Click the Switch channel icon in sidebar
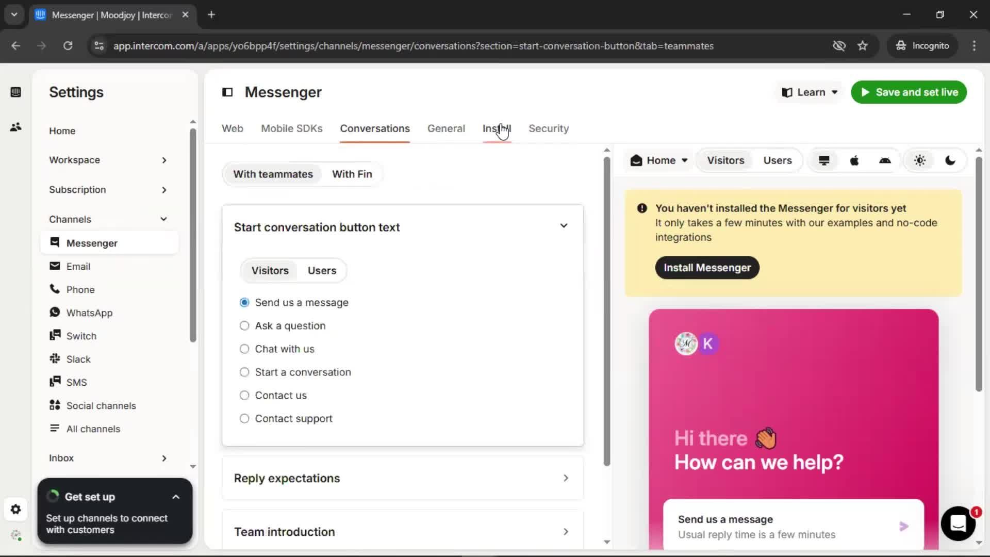990x557 pixels. pos(55,335)
